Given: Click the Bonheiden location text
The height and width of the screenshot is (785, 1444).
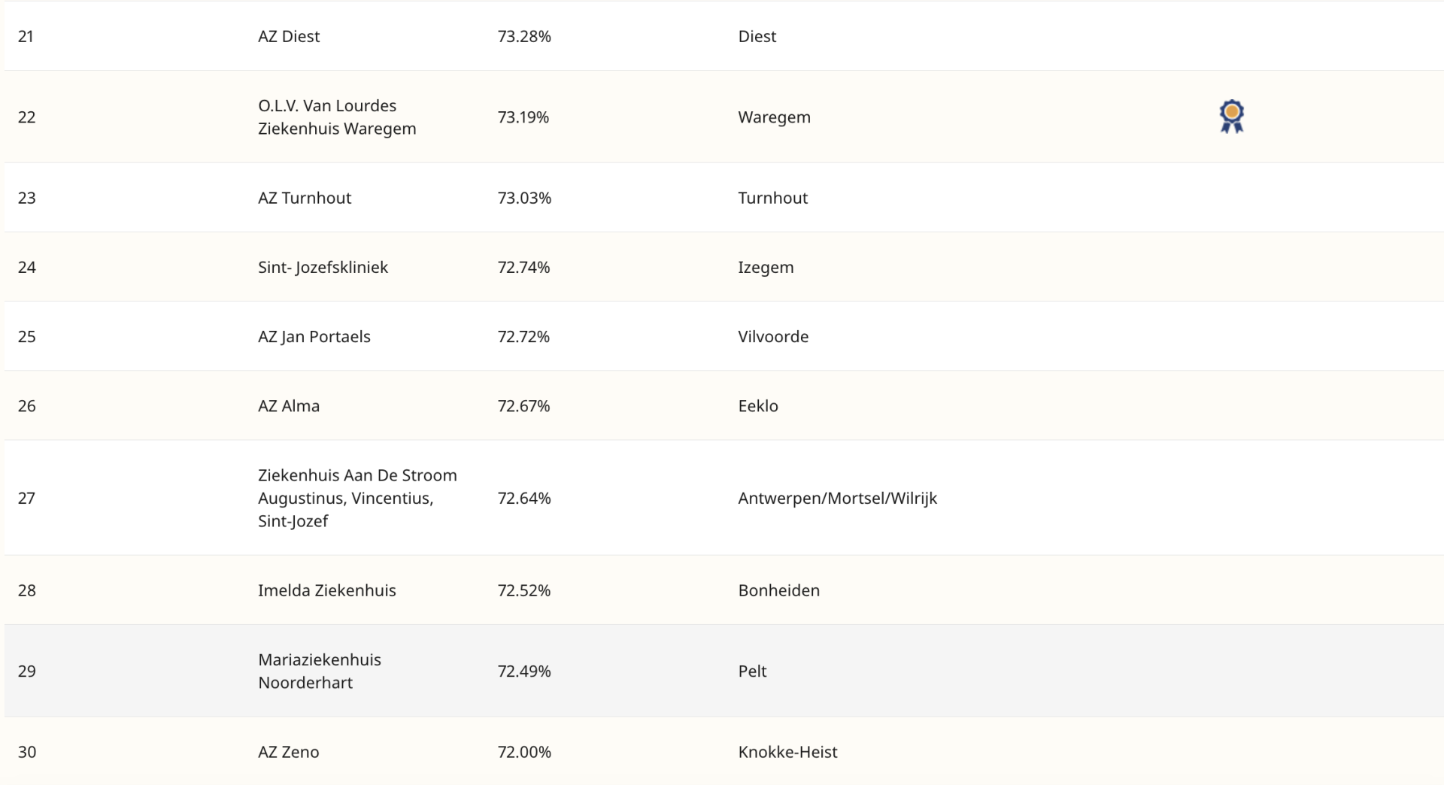Looking at the screenshot, I should pos(778,590).
